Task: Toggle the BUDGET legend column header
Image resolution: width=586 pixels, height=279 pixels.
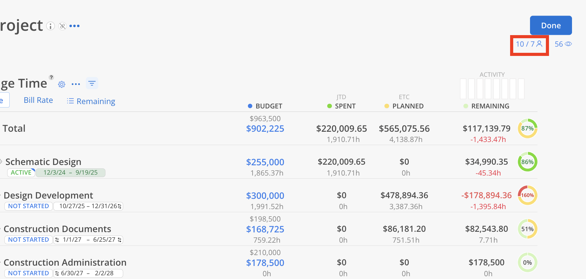Action: click(x=265, y=106)
